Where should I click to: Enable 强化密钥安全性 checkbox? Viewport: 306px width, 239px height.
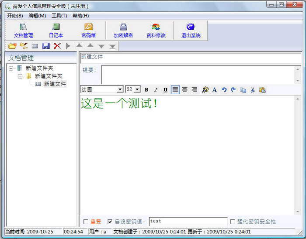(233, 222)
